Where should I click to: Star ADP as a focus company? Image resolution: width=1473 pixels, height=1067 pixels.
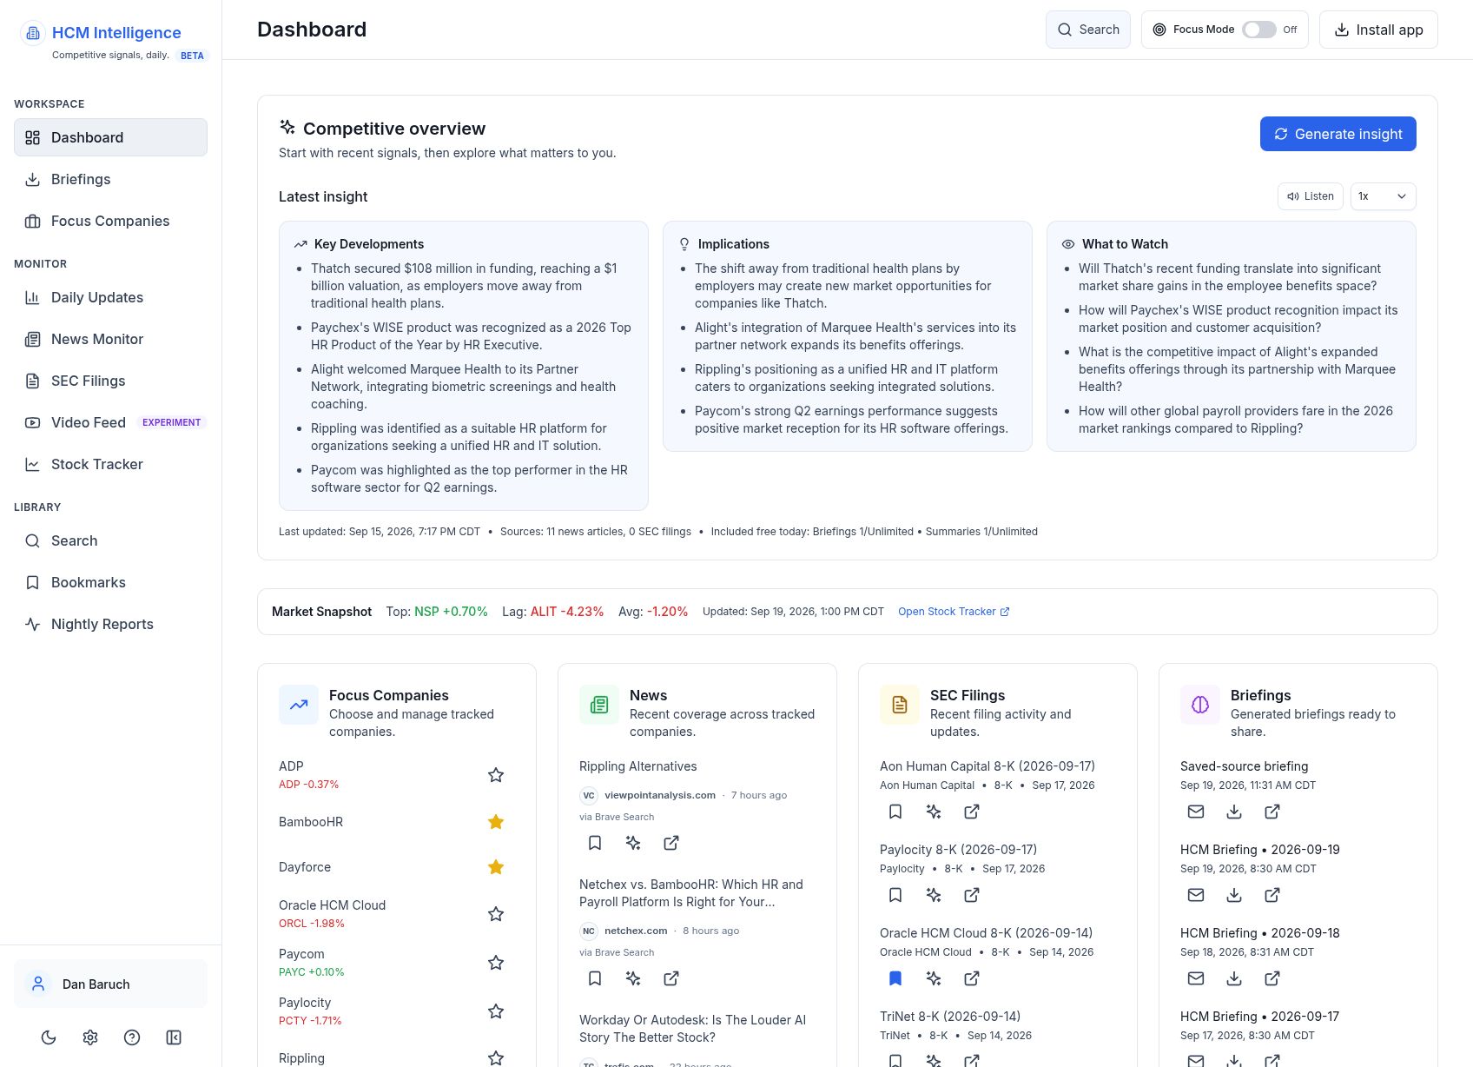496,775
